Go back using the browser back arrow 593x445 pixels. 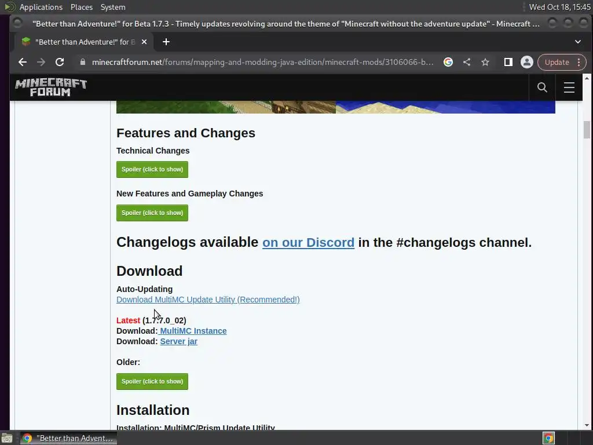pyautogui.click(x=23, y=62)
